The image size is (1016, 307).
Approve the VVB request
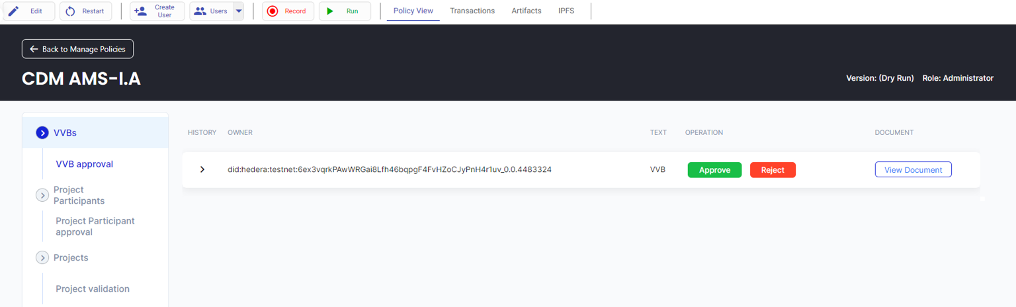point(714,170)
